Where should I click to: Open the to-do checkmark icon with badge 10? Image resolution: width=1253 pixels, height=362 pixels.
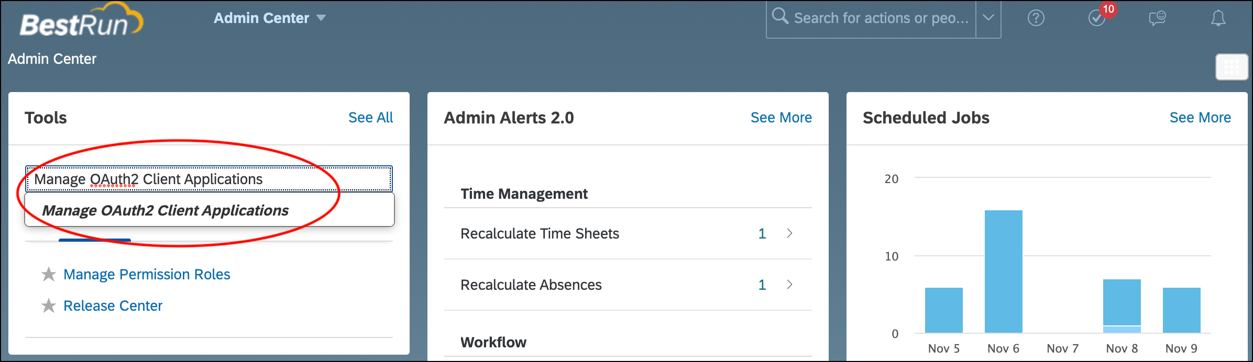point(1097,18)
